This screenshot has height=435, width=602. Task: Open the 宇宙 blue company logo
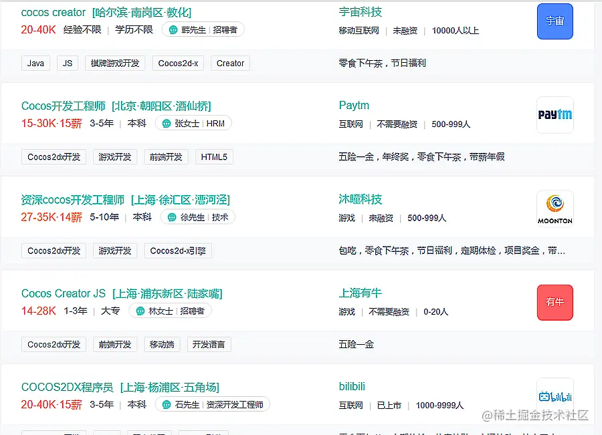coord(555,21)
